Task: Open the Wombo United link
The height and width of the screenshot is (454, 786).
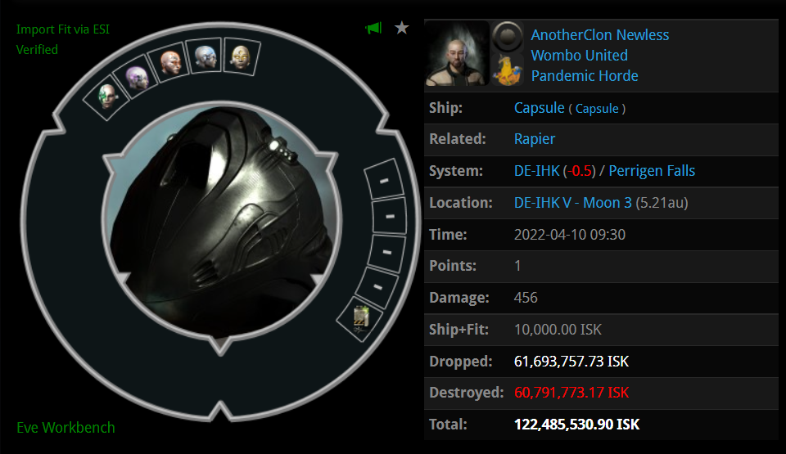Action: [579, 55]
